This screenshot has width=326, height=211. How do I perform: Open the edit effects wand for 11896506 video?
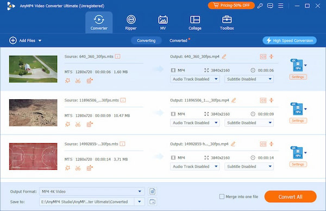tap(67, 124)
